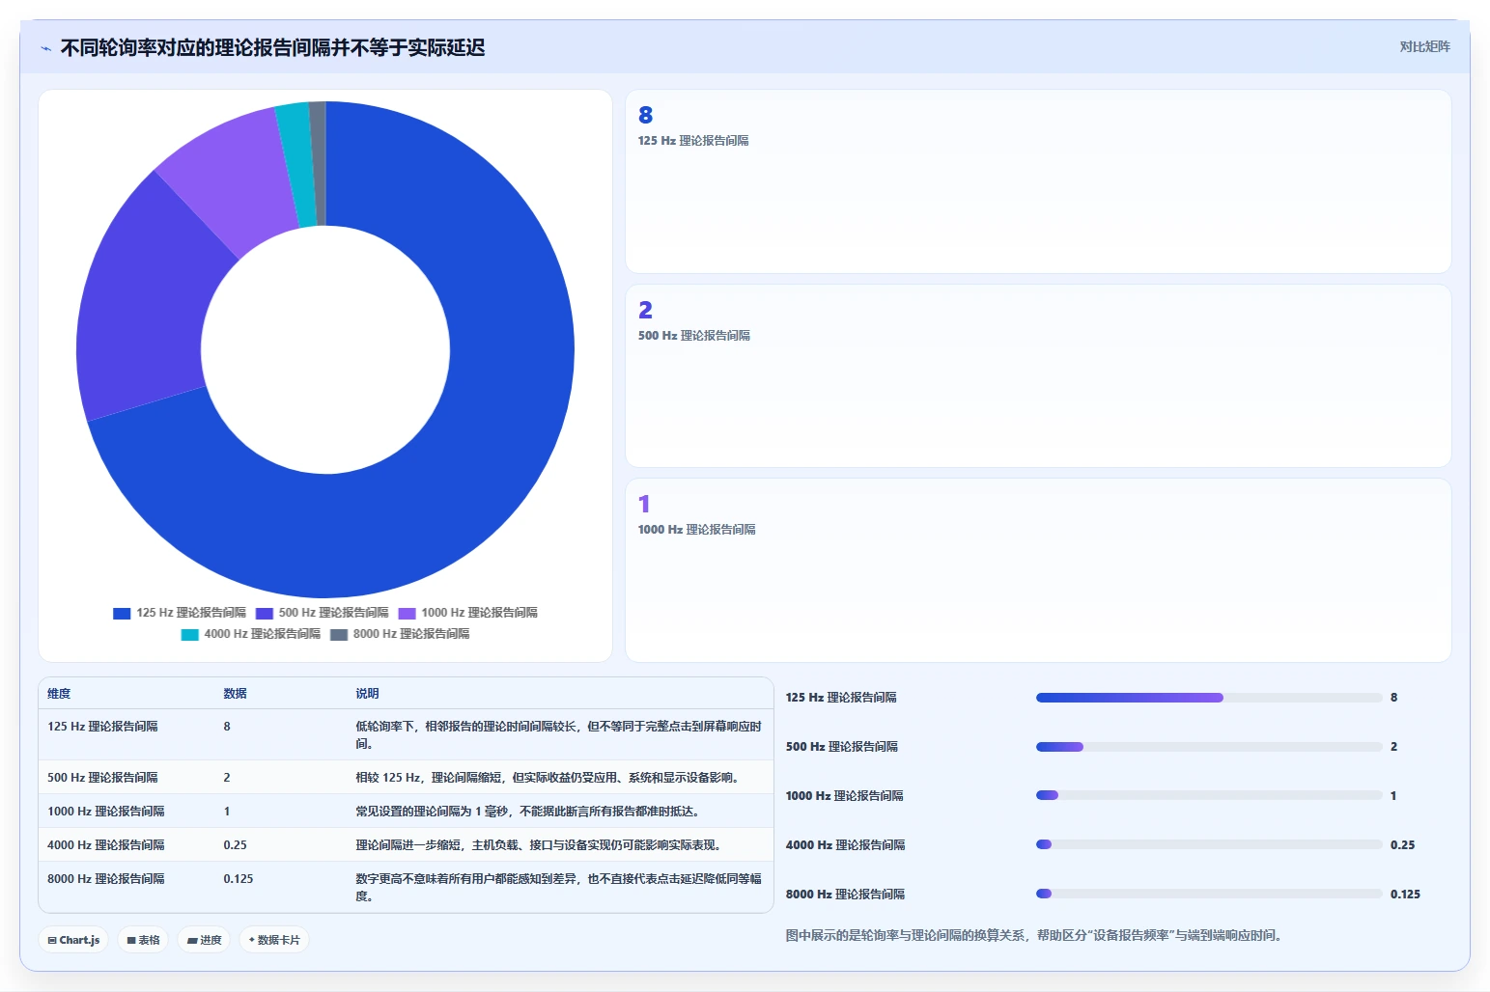
Task: Click description starting 数字更高不意味着
Action: click(x=558, y=888)
